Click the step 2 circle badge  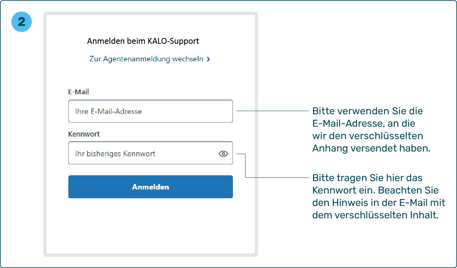click(x=22, y=22)
